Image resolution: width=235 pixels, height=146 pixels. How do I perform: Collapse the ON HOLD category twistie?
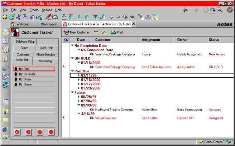(x=72, y=58)
